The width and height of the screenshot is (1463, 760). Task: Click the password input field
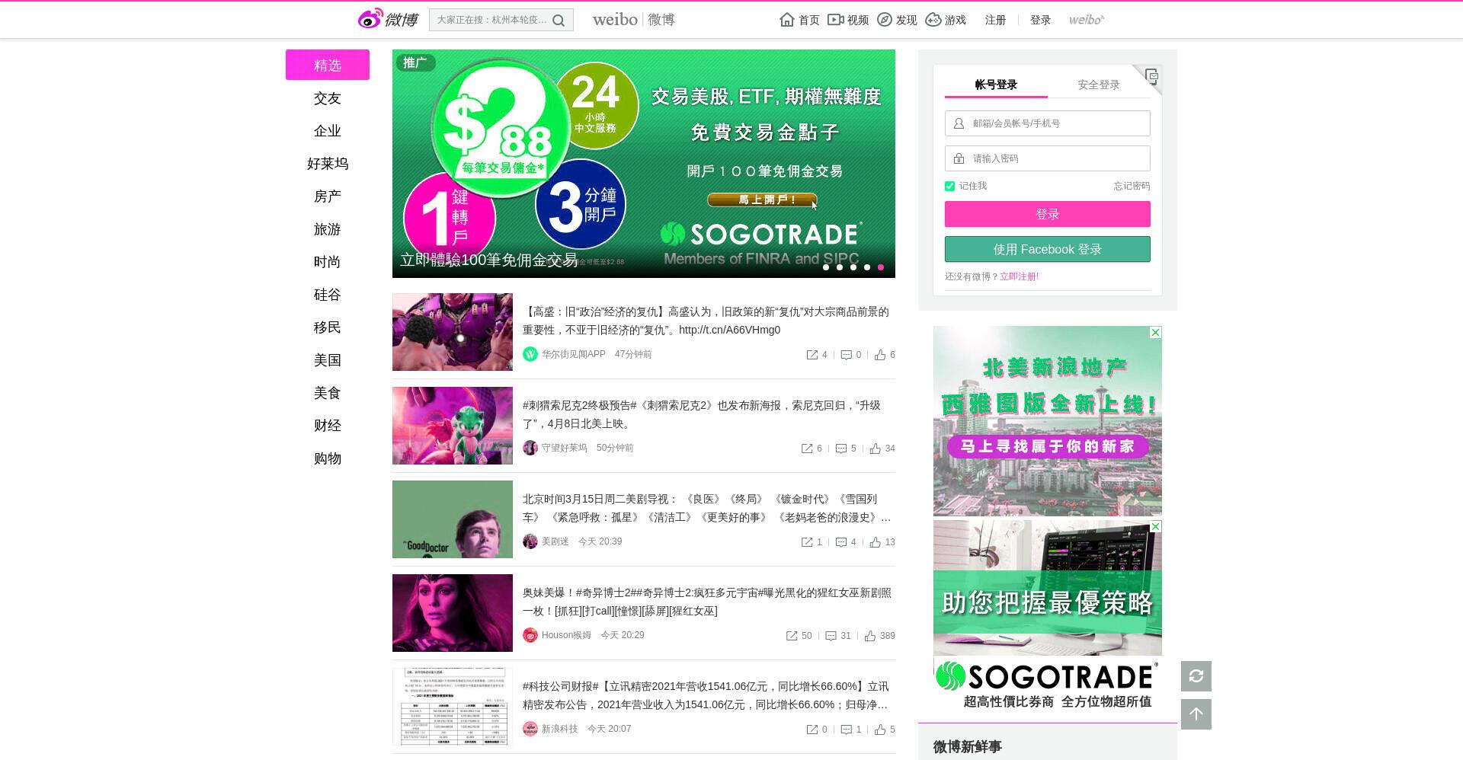tap(1048, 158)
